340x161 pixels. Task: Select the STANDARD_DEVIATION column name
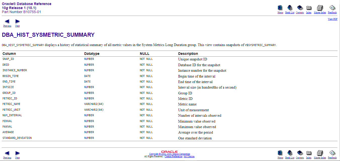17,138
